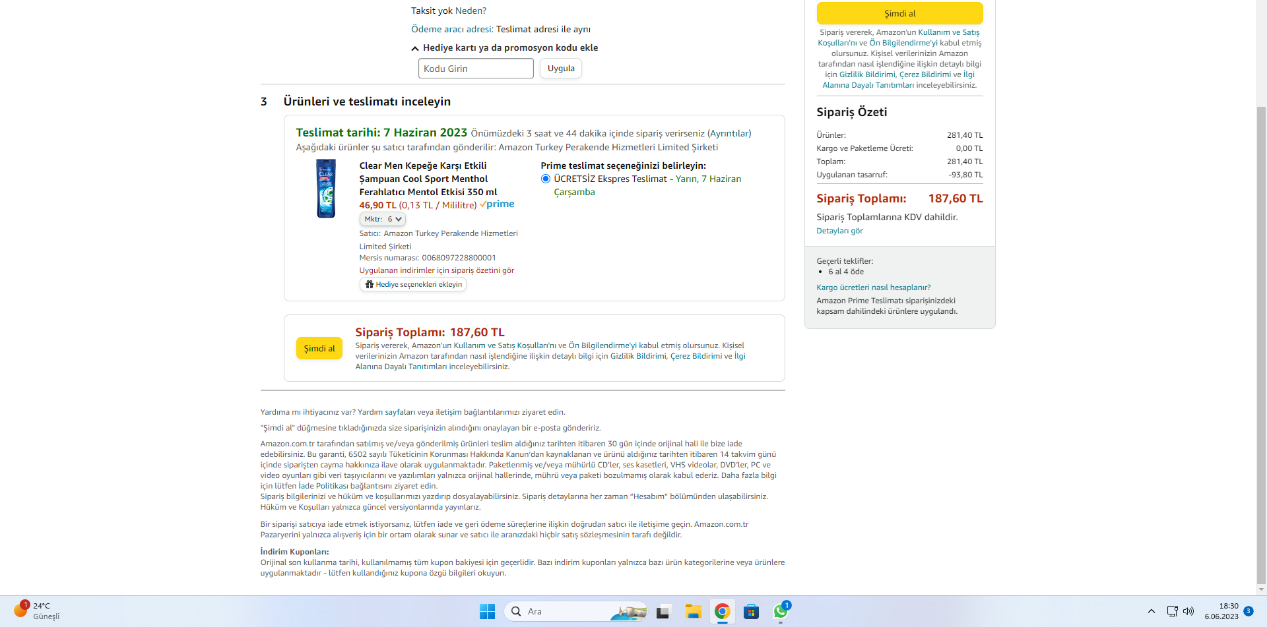Click the Sipariş Özeti heading
Screen dimensions: 1267x627
pyautogui.click(x=852, y=112)
